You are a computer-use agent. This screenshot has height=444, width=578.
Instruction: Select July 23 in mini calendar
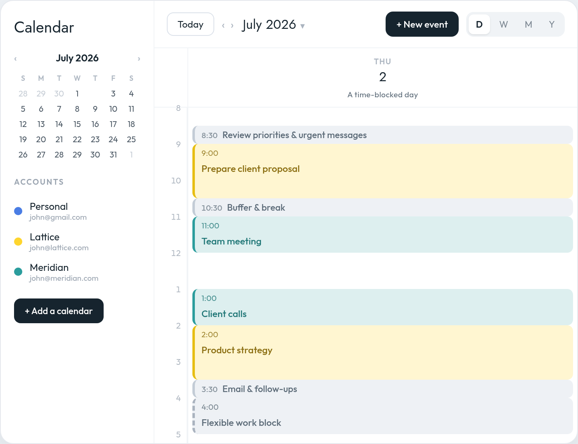[95, 139]
